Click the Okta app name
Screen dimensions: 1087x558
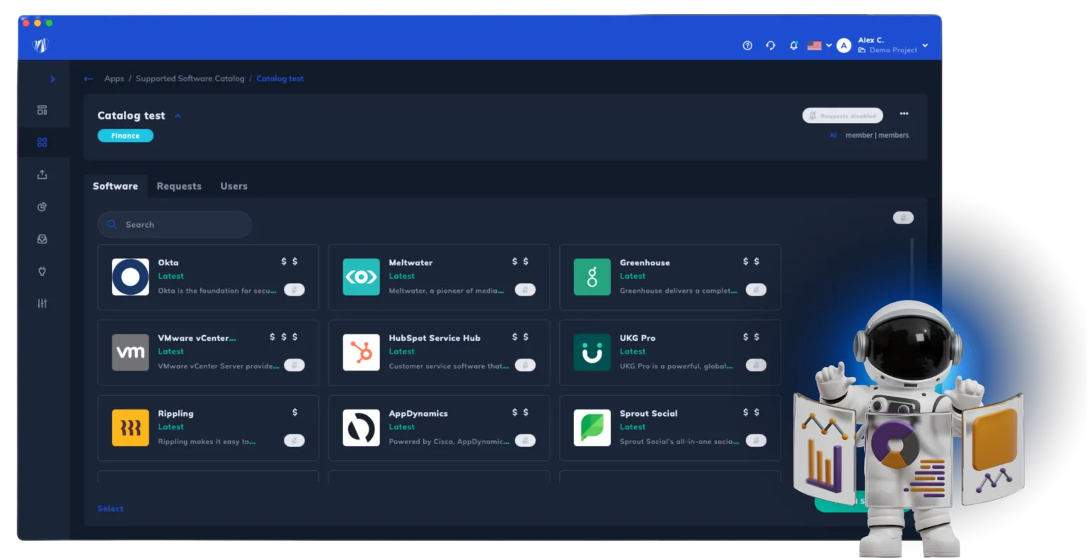coord(168,262)
